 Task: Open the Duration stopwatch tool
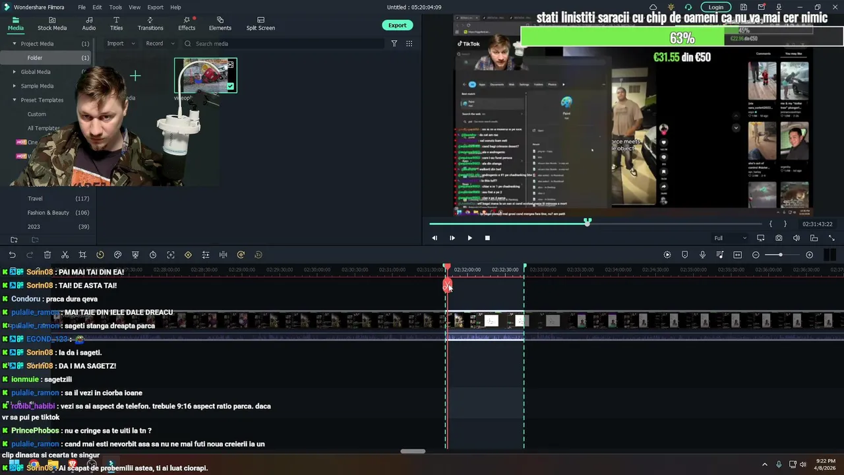[x=153, y=255]
